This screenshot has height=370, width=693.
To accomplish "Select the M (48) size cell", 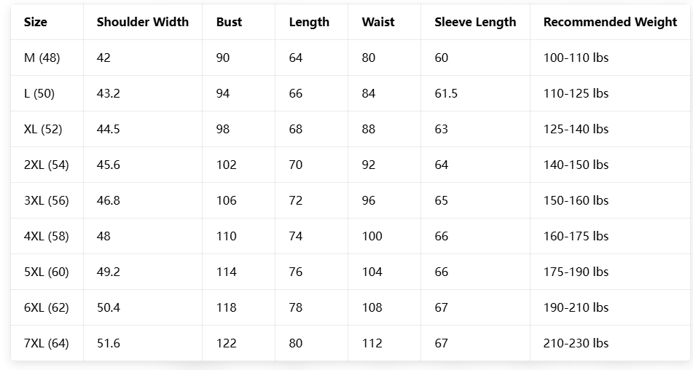I will [42, 58].
